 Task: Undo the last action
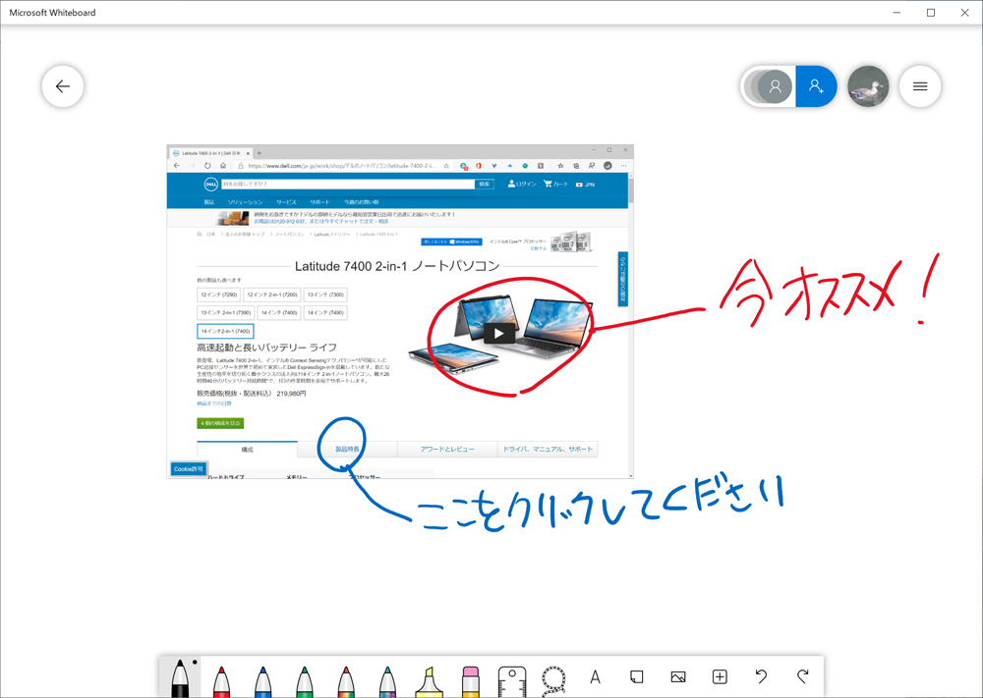pyautogui.click(x=761, y=676)
